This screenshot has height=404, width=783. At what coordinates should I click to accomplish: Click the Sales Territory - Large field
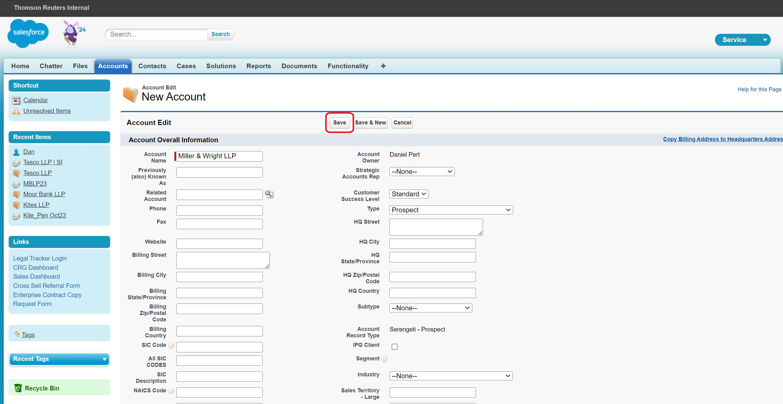tap(433, 392)
